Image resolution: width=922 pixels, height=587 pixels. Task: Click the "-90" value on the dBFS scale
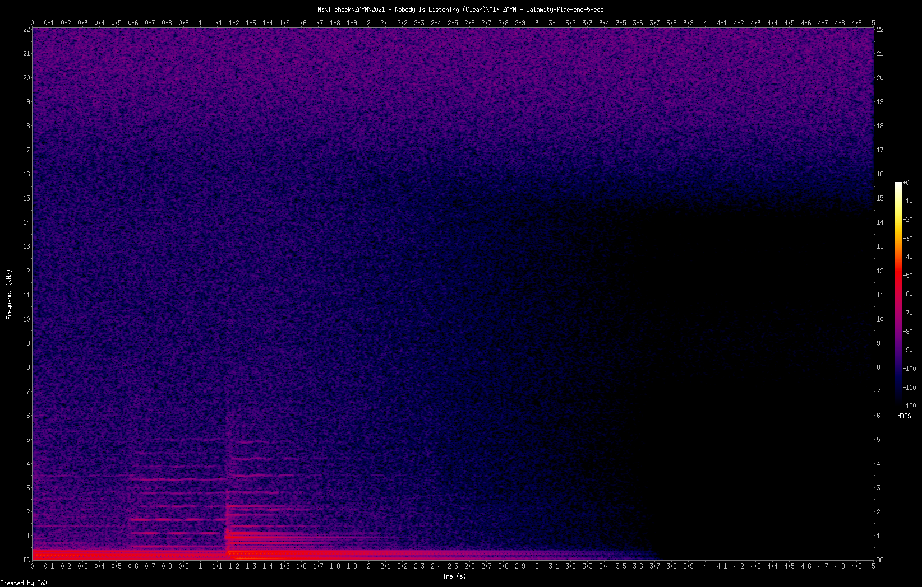[909, 350]
